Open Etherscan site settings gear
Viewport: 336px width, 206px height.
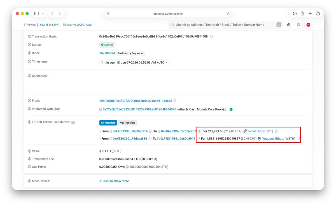tap(289, 25)
